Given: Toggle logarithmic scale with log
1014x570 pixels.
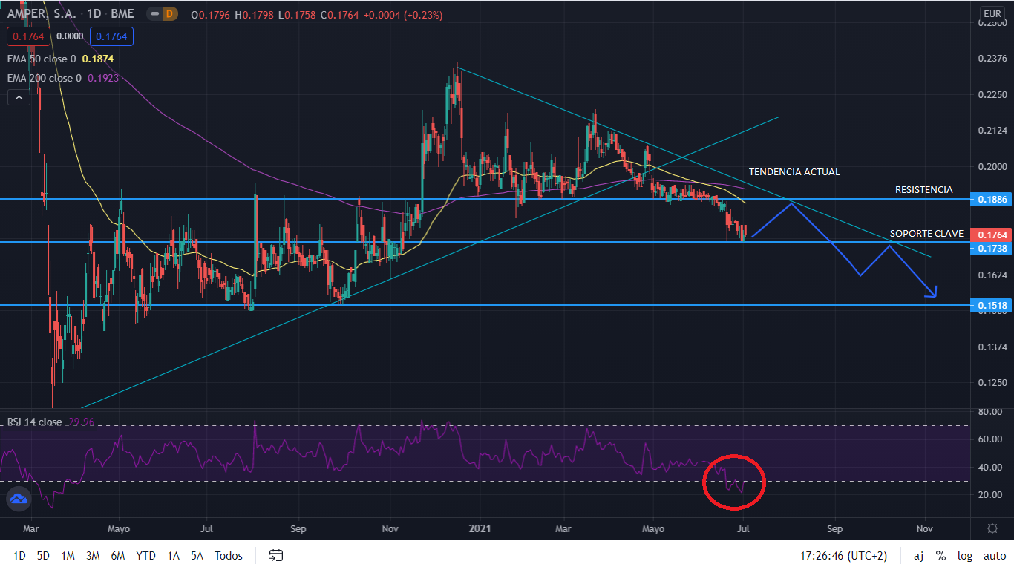Looking at the screenshot, I should tap(965, 555).
